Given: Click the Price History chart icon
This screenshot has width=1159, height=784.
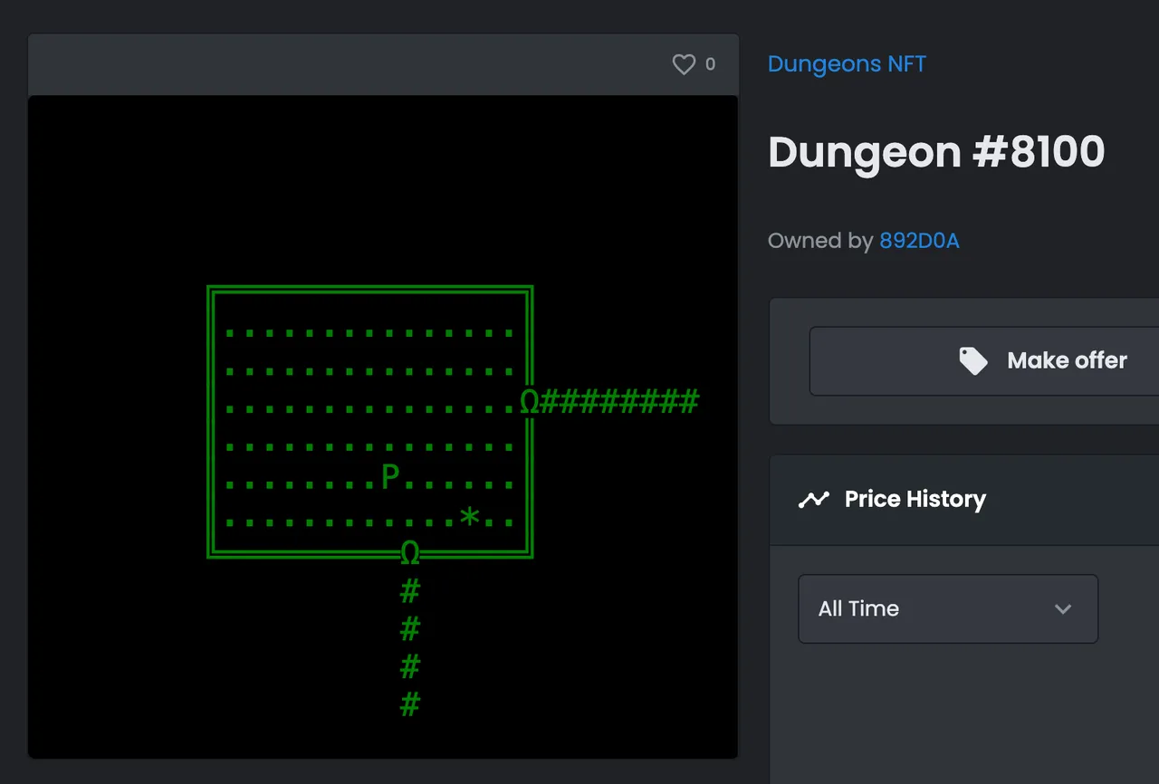Looking at the screenshot, I should (x=814, y=500).
